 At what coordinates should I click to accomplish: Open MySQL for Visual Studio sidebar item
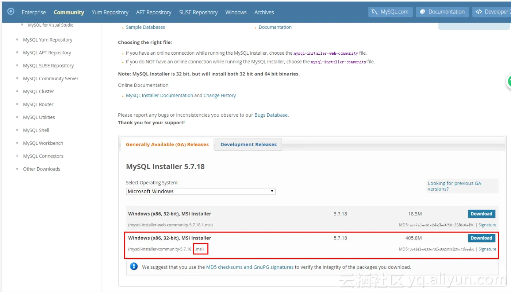[51, 25]
